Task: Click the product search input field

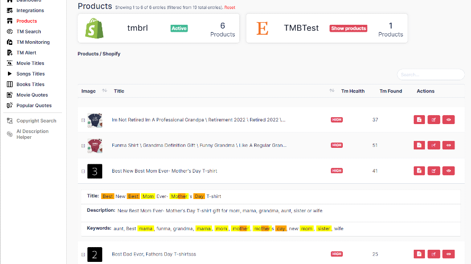Action: 430,74
